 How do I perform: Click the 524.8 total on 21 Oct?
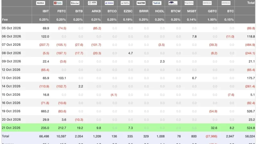coord(251,128)
